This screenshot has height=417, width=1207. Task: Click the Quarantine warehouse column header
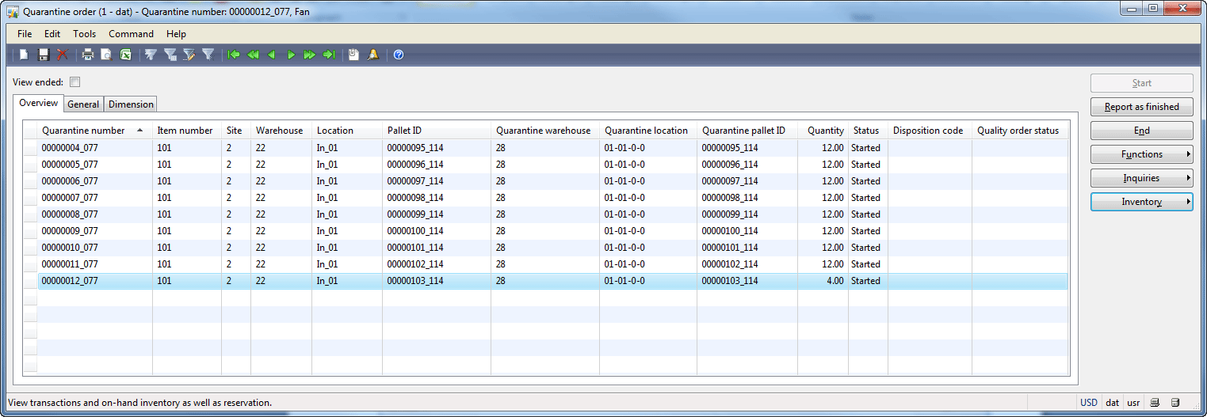point(545,131)
